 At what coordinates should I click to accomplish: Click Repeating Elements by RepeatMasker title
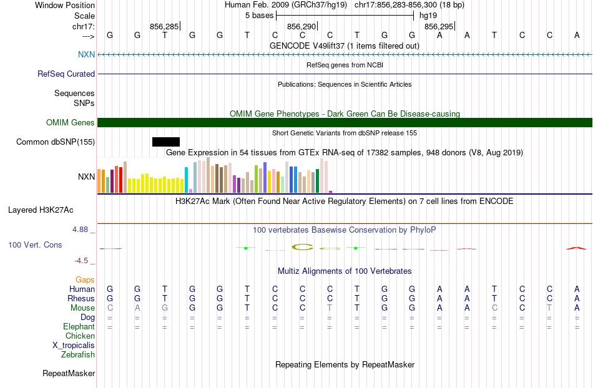[x=345, y=364]
